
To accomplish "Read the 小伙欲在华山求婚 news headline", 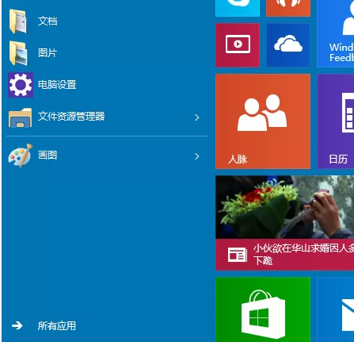I will point(303,255).
